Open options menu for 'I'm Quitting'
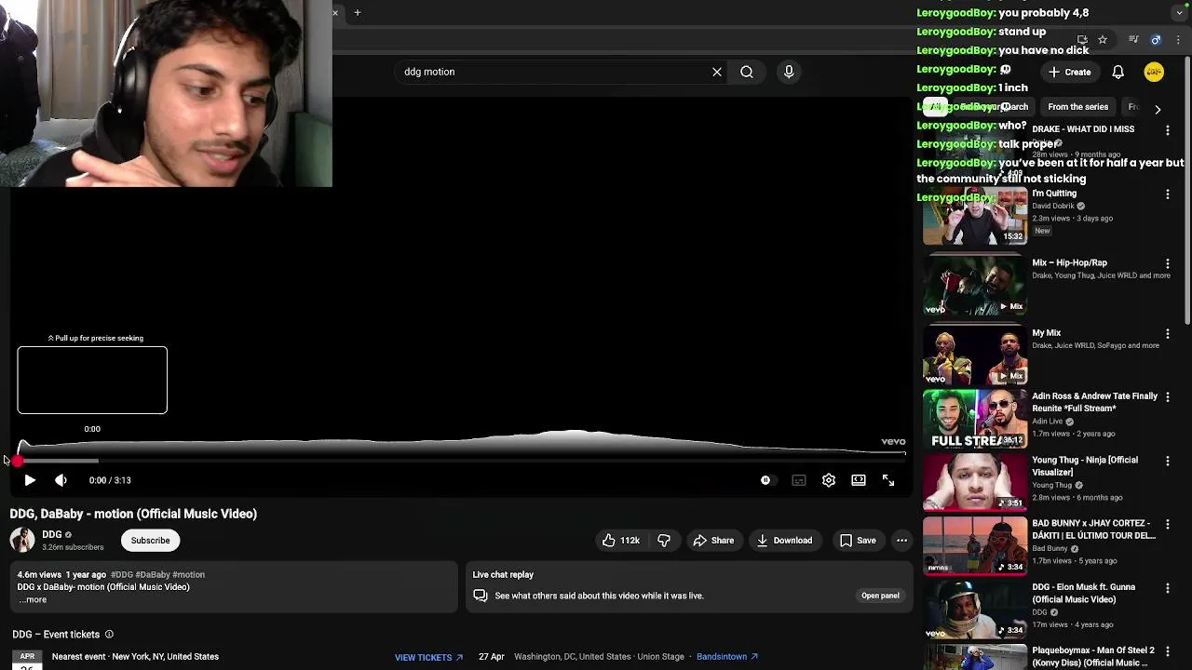1192x670 pixels. [x=1168, y=194]
